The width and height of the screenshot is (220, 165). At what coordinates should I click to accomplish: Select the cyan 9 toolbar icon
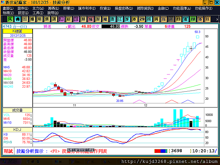(127, 19)
